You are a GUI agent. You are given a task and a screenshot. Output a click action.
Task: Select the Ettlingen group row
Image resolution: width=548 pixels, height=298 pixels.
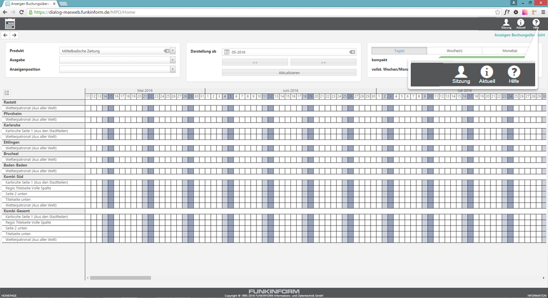click(x=43, y=143)
